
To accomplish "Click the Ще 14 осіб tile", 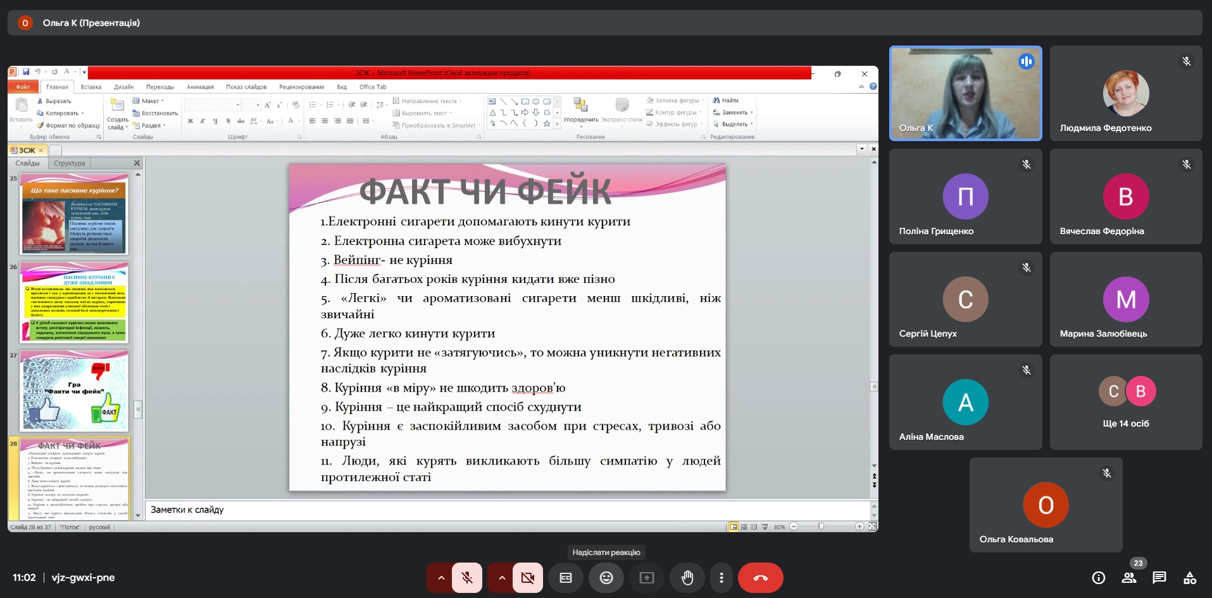I will (1126, 402).
